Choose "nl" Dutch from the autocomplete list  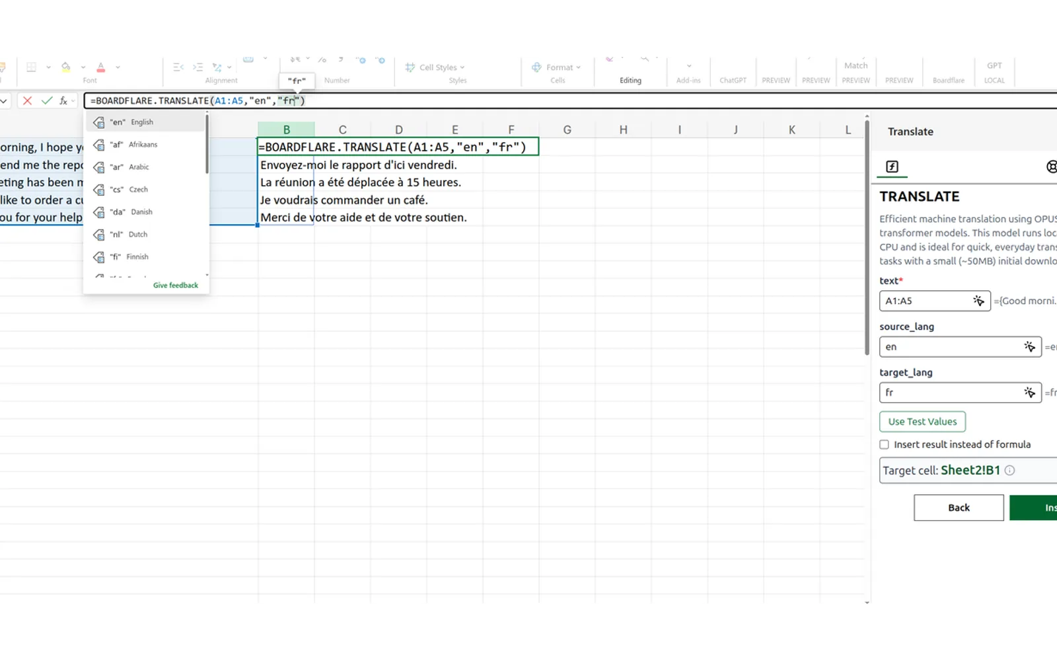(147, 235)
